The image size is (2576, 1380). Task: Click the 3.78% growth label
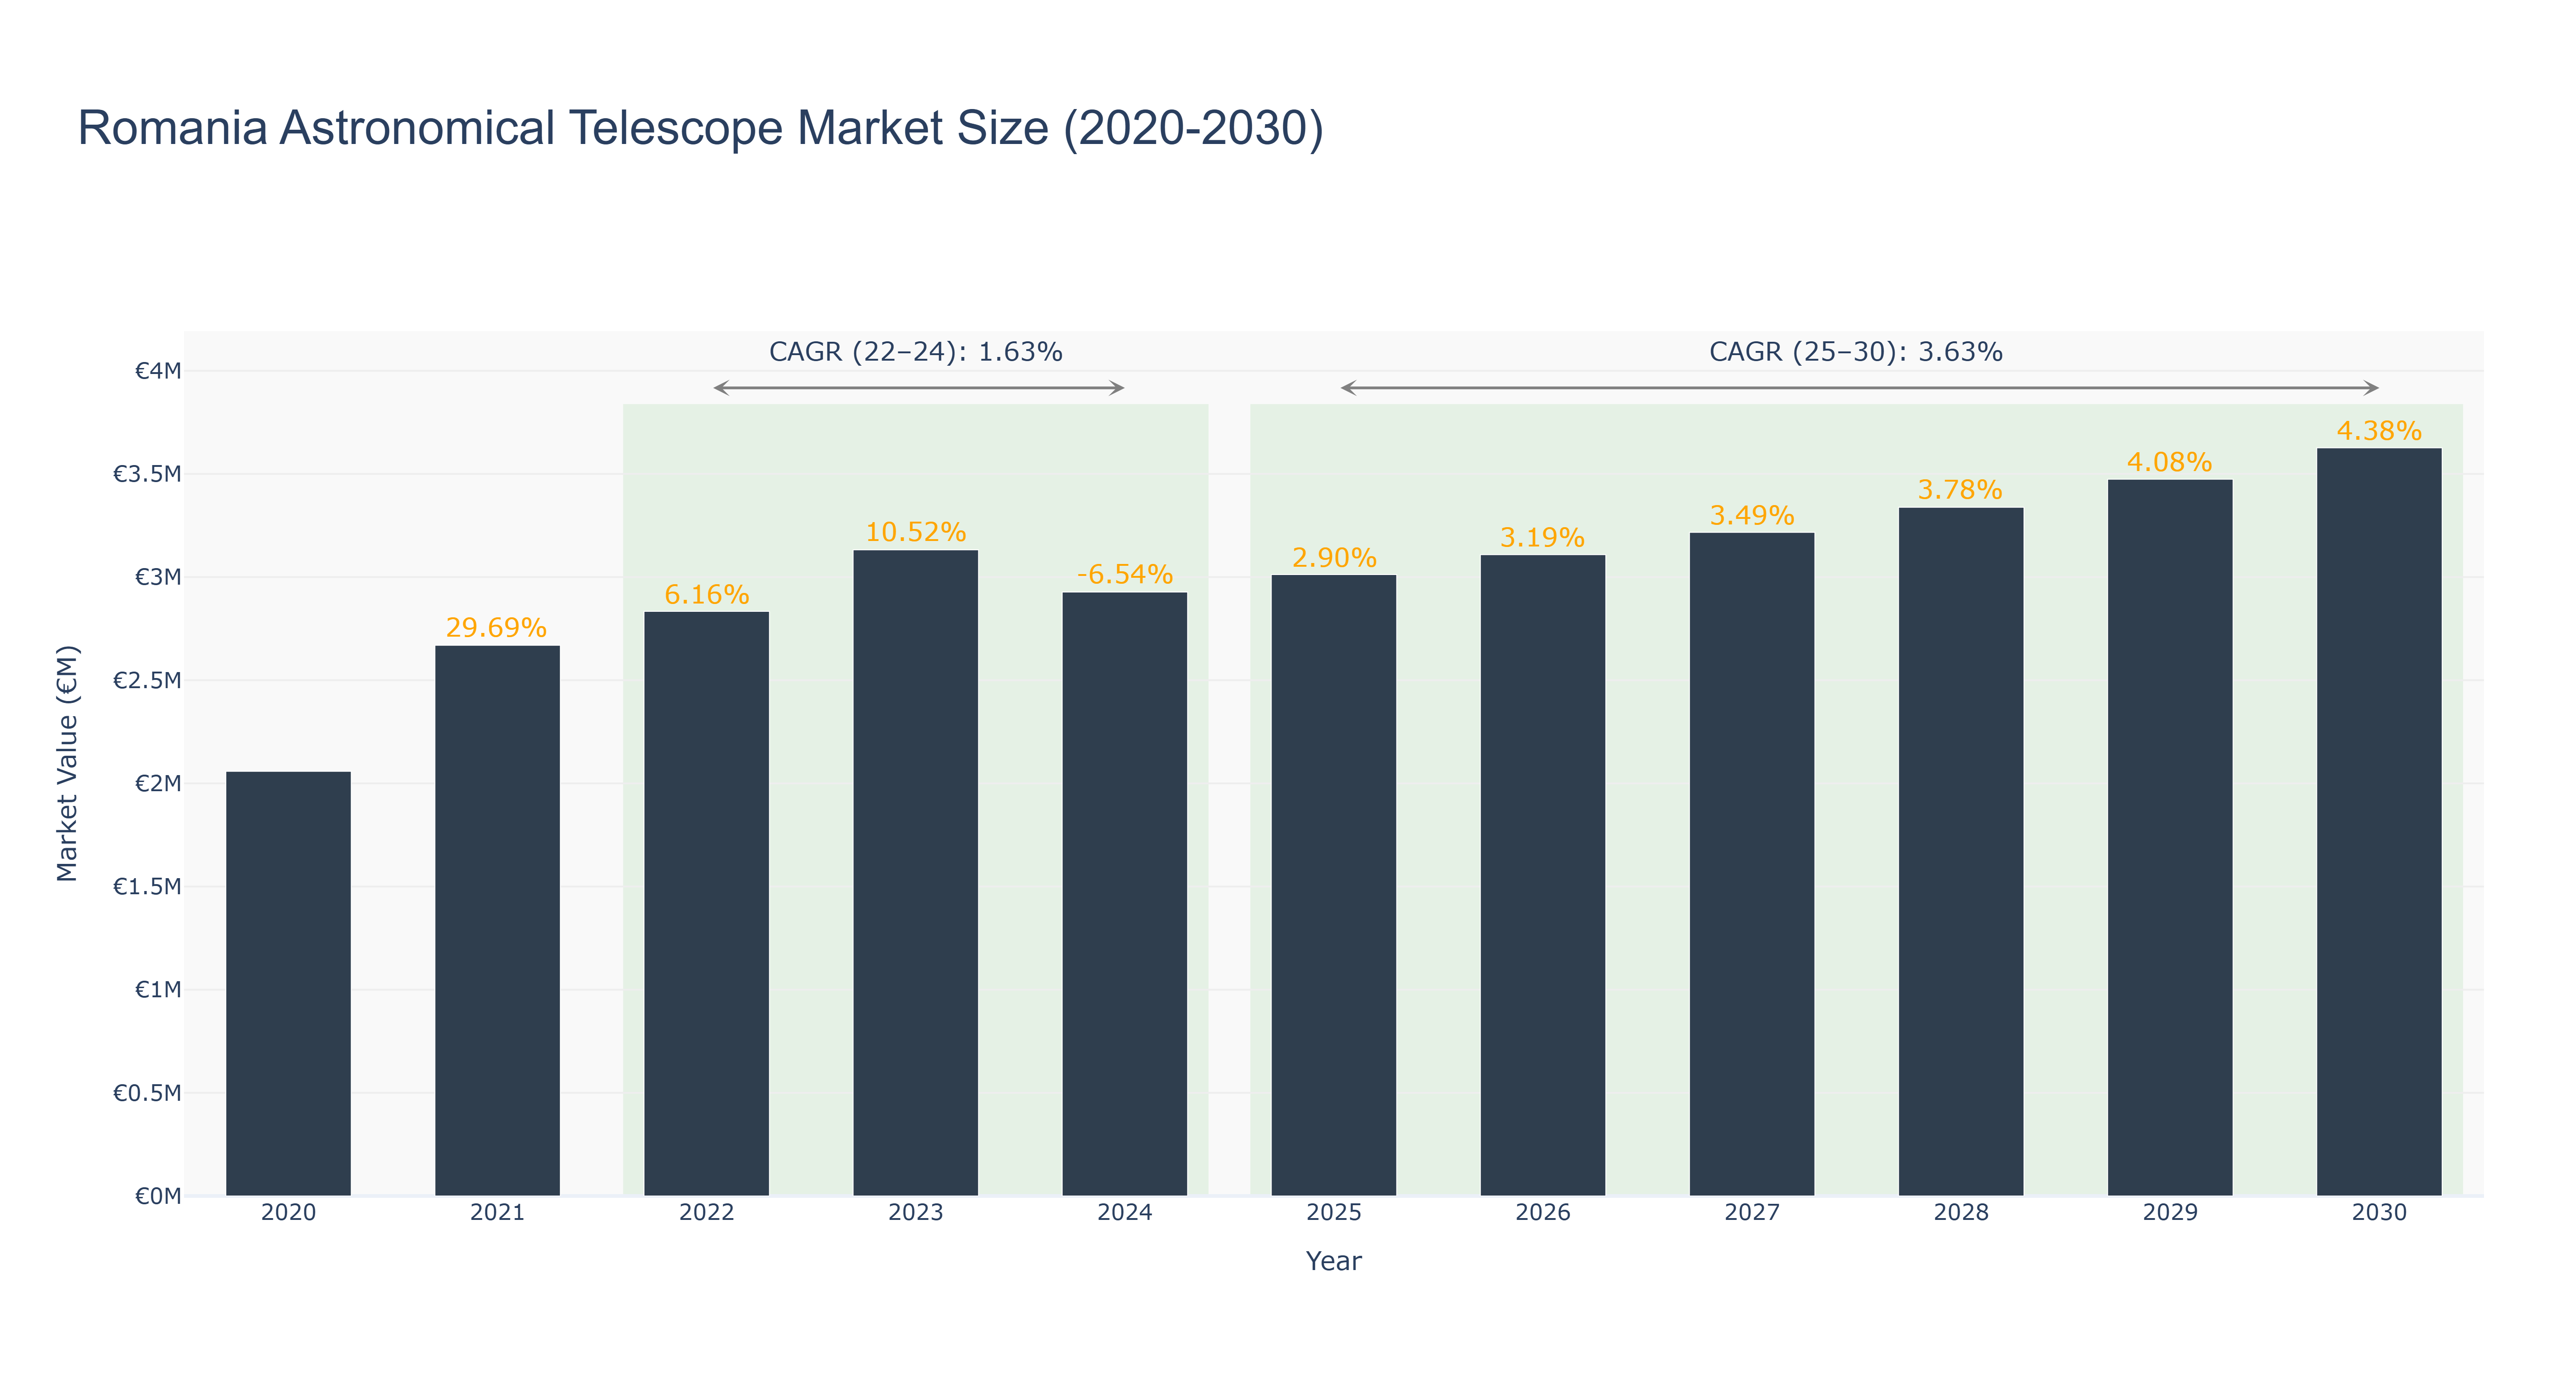point(1960,490)
